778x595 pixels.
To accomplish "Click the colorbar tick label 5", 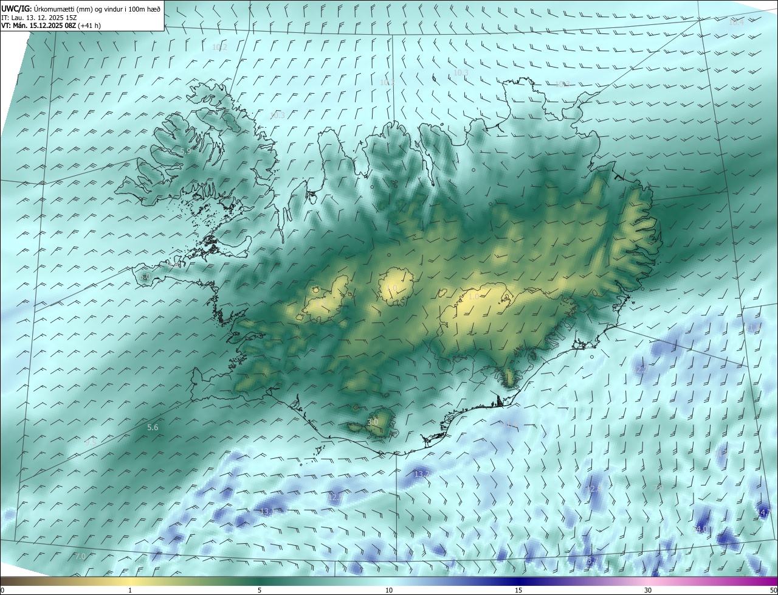I will pos(260,590).
